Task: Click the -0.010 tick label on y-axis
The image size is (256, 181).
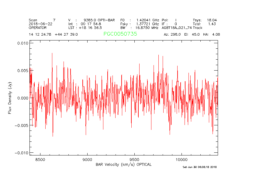Action: 22,153
